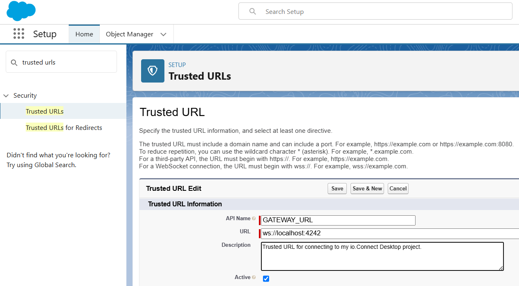Click the Trusted URL Edit heading
Image resolution: width=519 pixels, height=286 pixels.
[174, 188]
